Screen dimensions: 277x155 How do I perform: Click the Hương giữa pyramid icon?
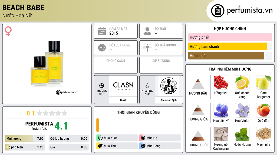[x=198, y=110]
